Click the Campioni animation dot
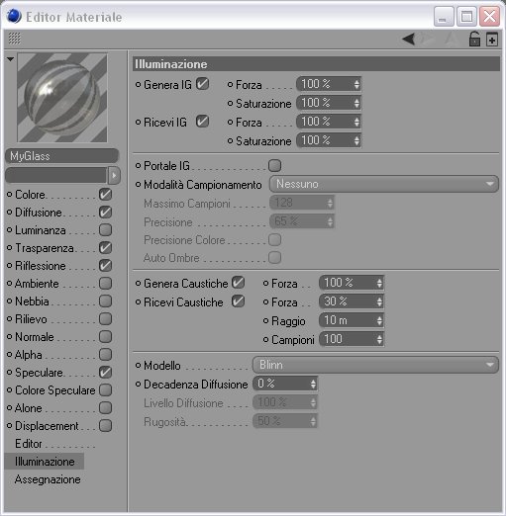 265,339
